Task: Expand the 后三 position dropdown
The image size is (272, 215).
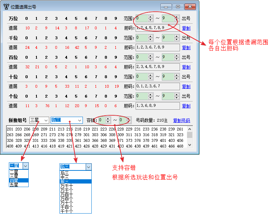Action: (x=79, y=121)
